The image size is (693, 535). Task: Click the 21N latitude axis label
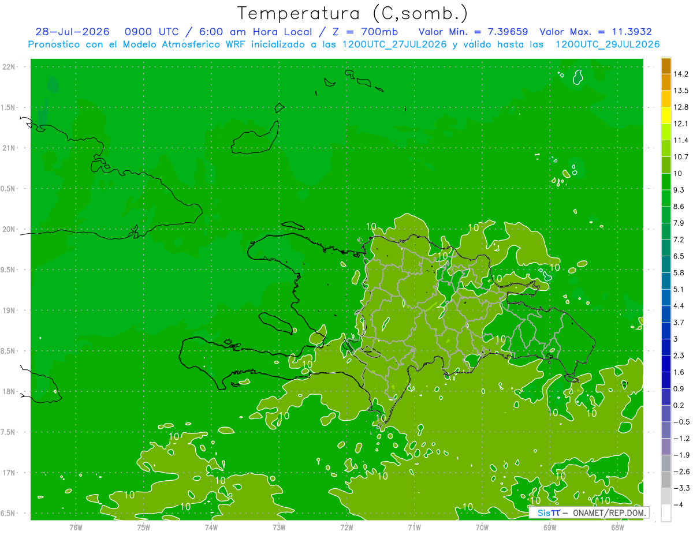9,148
